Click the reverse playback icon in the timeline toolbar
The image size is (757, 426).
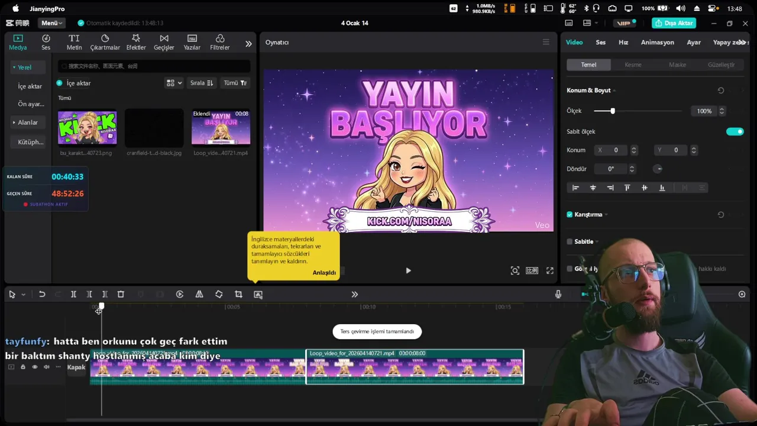(x=180, y=294)
